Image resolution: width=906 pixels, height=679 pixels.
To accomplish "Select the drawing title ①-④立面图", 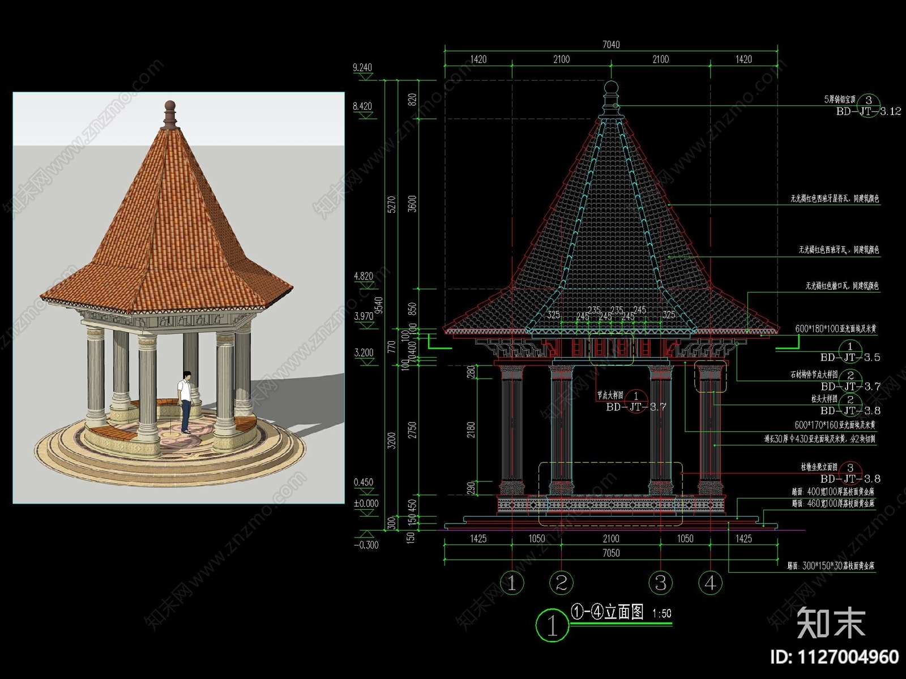I will click(x=607, y=612).
